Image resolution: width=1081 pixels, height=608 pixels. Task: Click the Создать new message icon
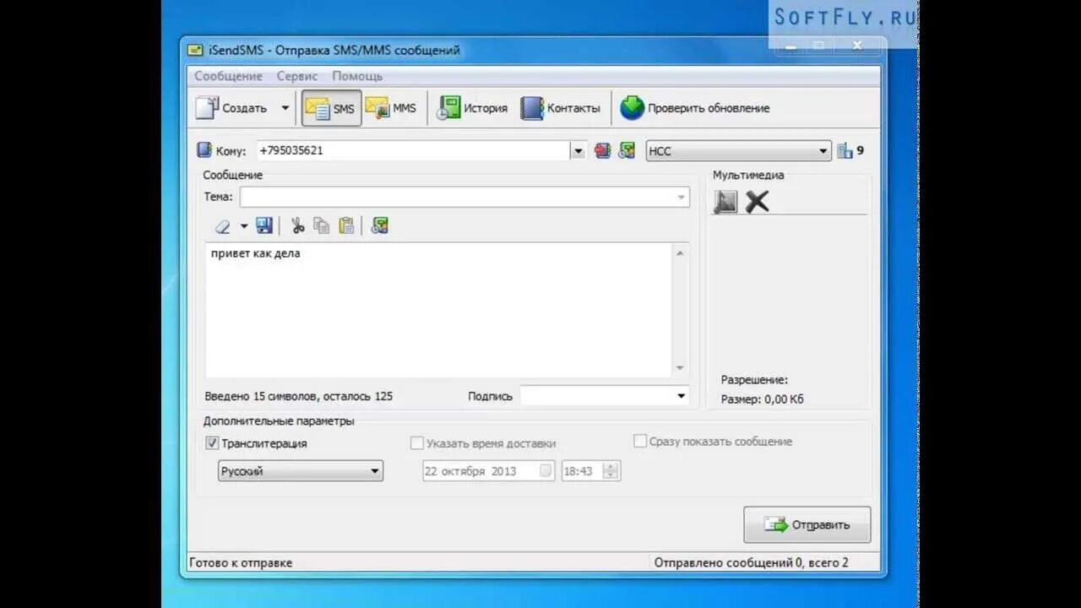(208, 108)
